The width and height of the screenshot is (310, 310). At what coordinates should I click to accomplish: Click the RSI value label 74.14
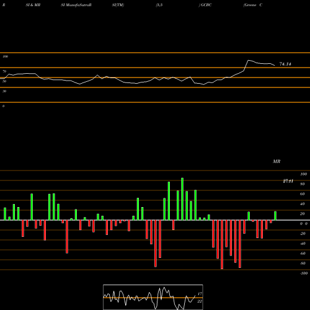pyautogui.click(x=285, y=64)
